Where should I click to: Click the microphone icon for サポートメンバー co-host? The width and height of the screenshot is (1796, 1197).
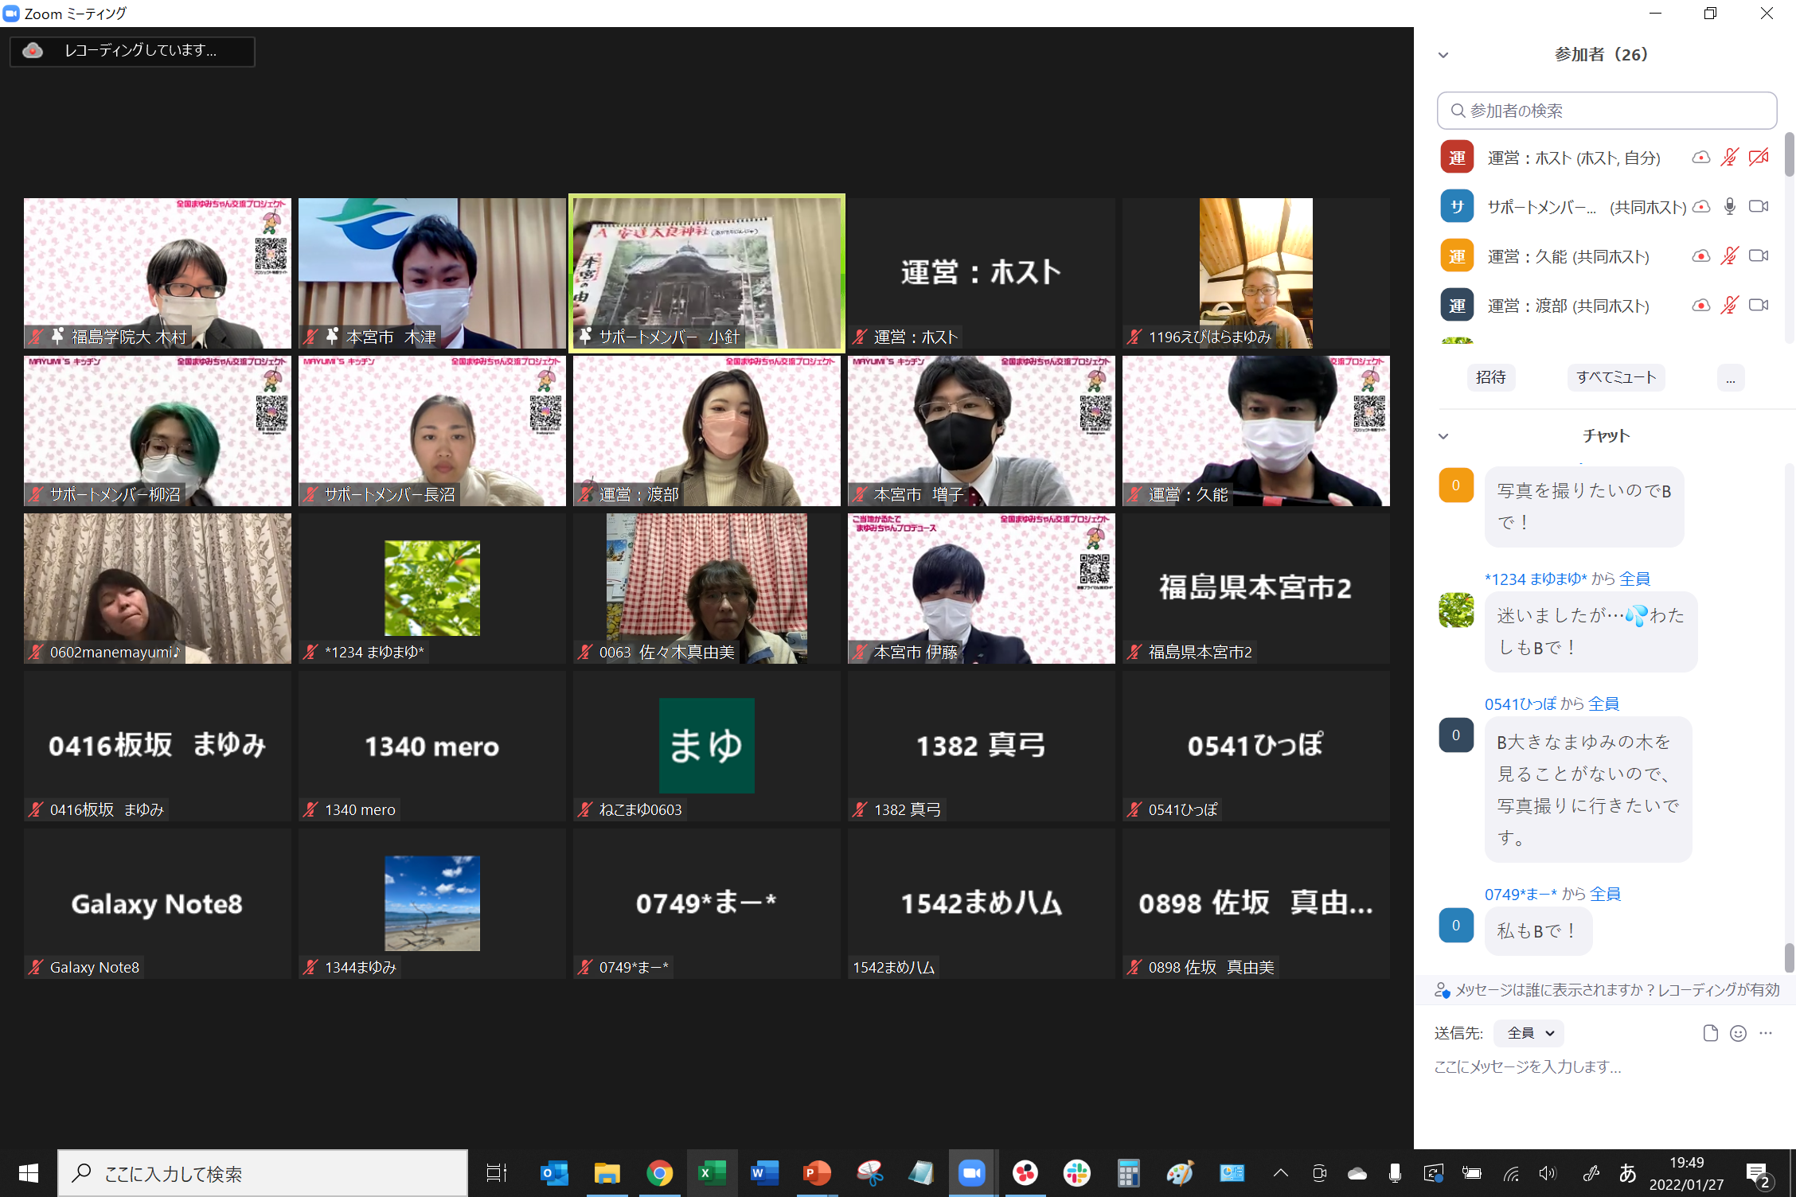tap(1730, 207)
